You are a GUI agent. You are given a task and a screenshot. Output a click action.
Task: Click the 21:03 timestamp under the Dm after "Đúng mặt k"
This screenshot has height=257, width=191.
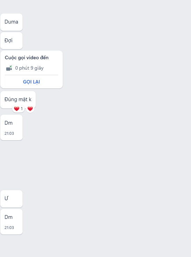pyautogui.click(x=9, y=133)
